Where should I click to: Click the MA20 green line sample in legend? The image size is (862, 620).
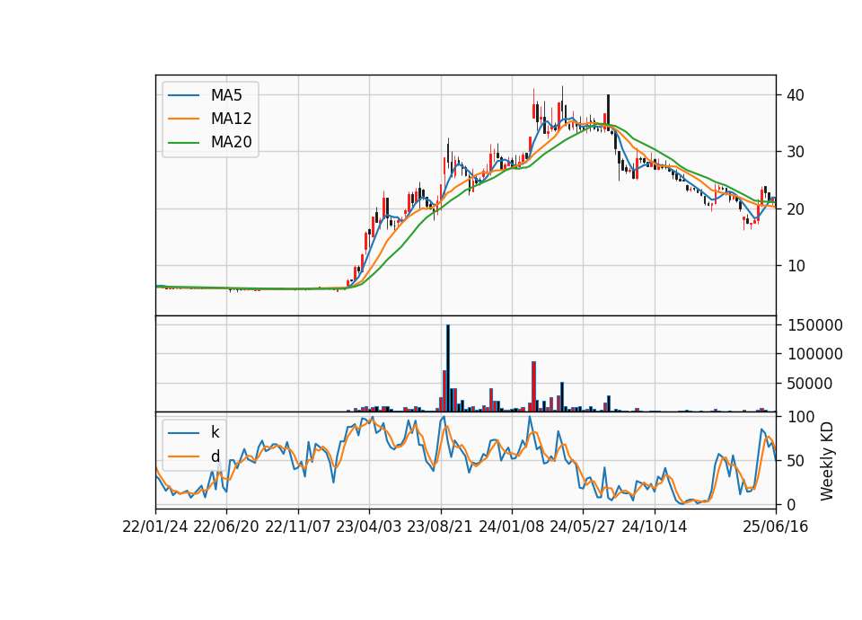tap(183, 143)
